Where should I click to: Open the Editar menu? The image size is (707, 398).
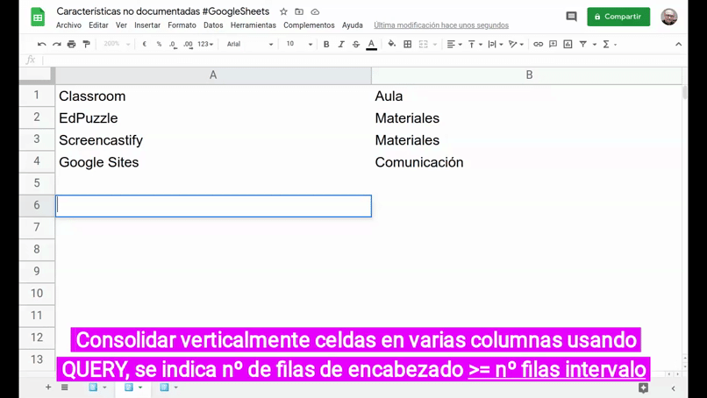click(x=98, y=25)
